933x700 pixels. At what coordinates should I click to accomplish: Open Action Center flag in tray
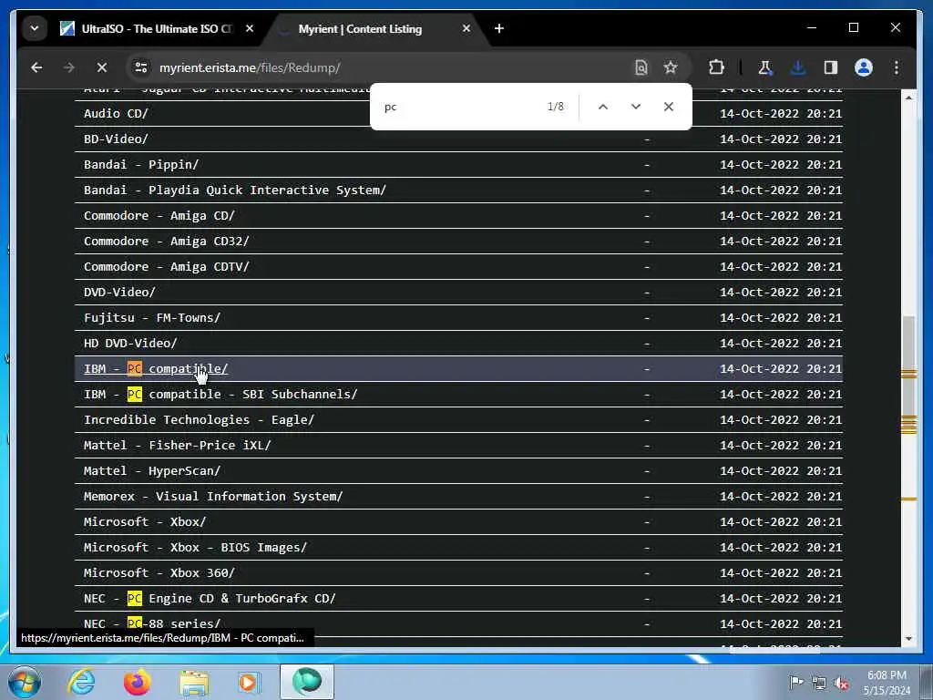(x=796, y=683)
